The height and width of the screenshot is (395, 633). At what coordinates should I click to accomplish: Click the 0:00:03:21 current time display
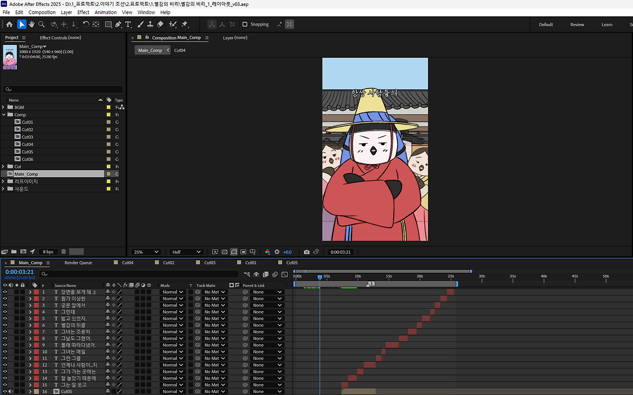point(19,272)
